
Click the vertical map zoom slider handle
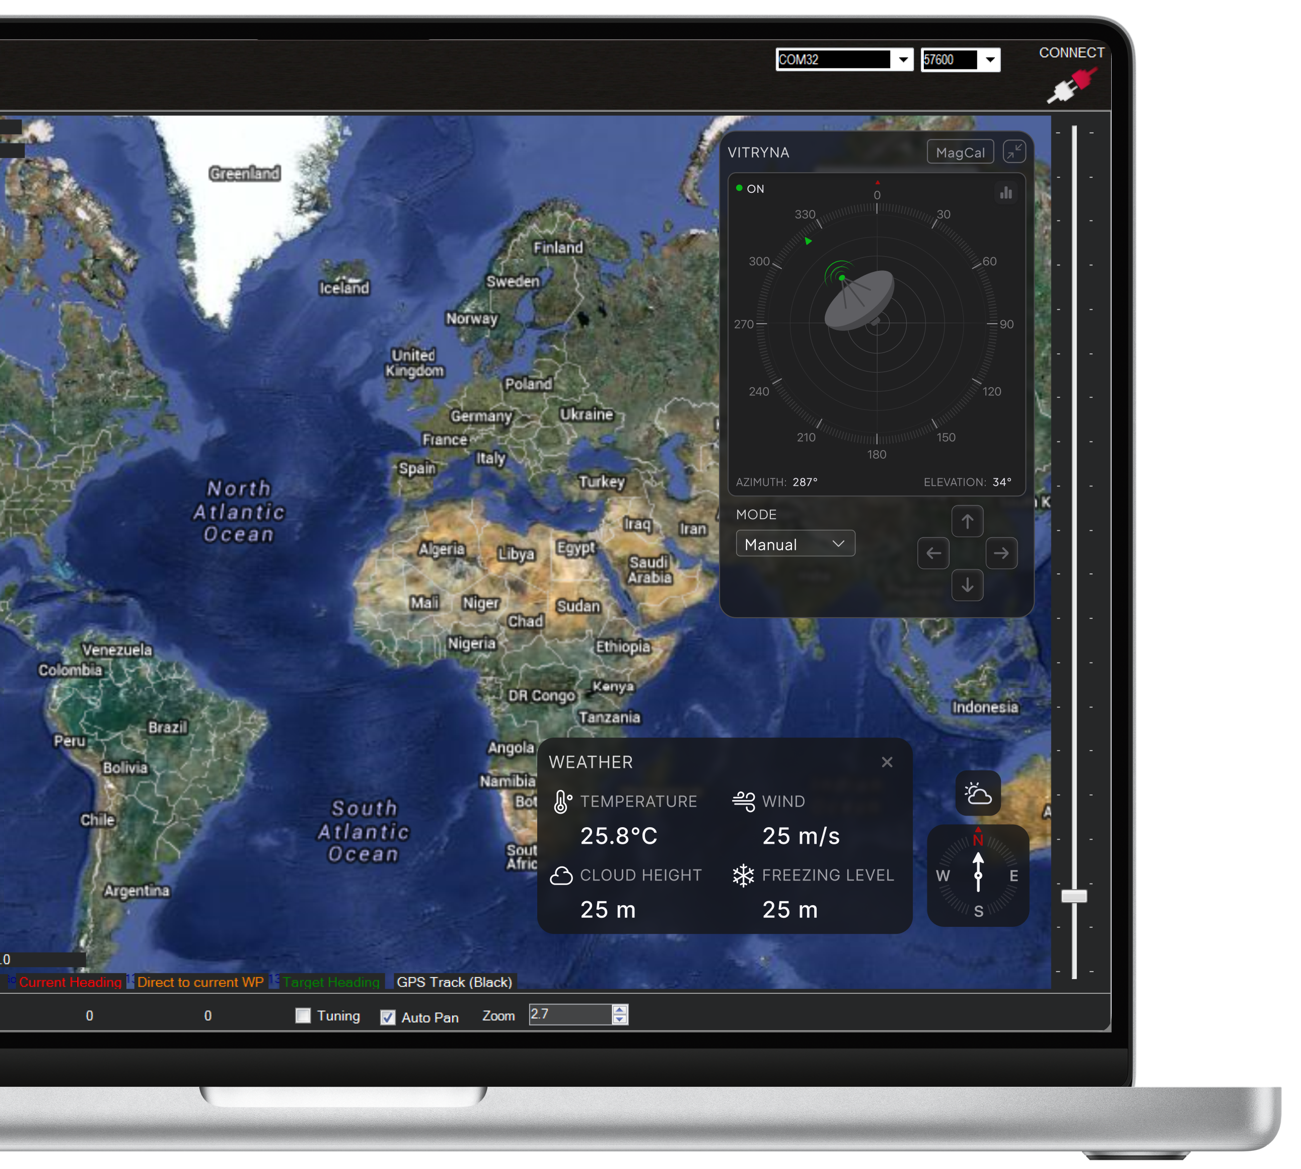pos(1073,895)
